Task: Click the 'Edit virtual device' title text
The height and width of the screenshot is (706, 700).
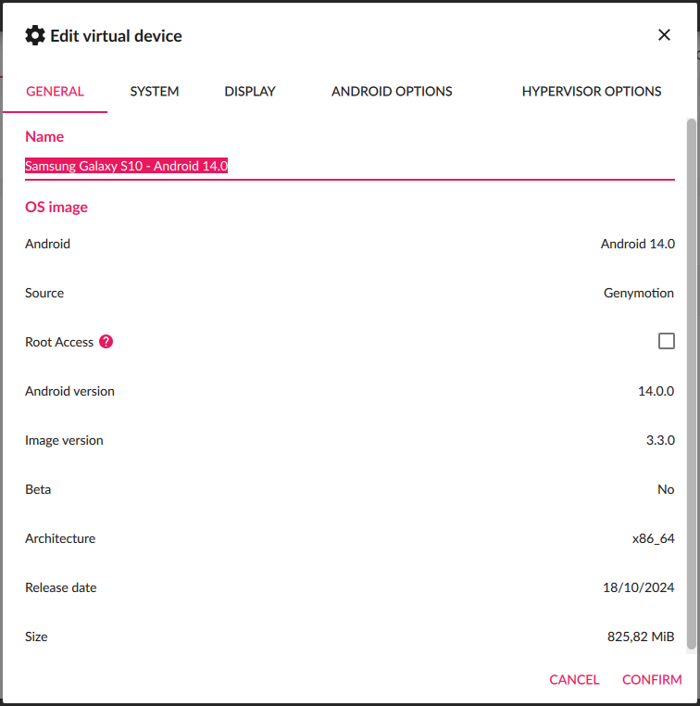Action: point(116,36)
